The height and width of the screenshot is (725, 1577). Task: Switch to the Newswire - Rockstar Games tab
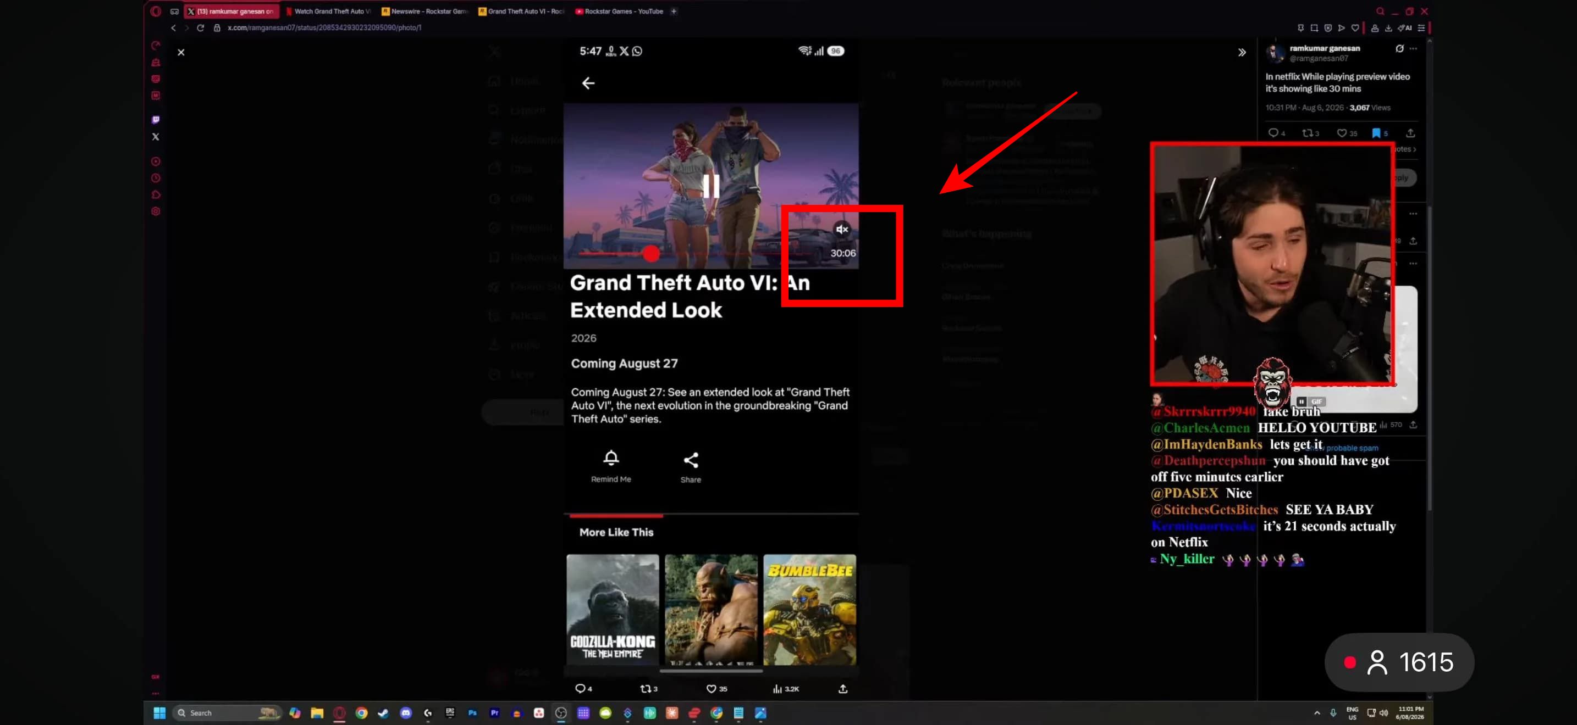pyautogui.click(x=425, y=11)
